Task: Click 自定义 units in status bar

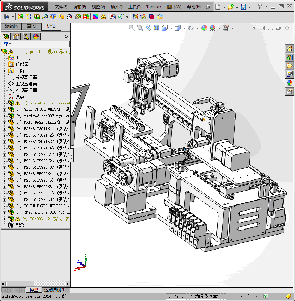Action: [x=242, y=296]
